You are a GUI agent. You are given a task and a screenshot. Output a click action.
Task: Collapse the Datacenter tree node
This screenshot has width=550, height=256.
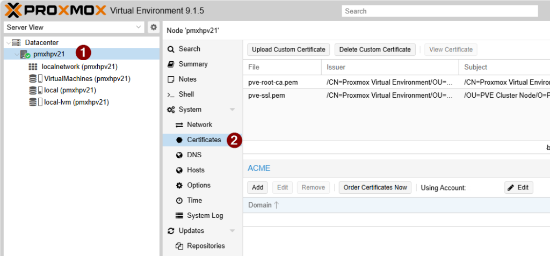[x=8, y=42]
